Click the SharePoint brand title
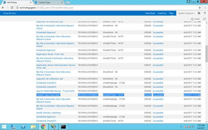Image resolution: width=208 pixels, height=130 pixels. (9, 13)
